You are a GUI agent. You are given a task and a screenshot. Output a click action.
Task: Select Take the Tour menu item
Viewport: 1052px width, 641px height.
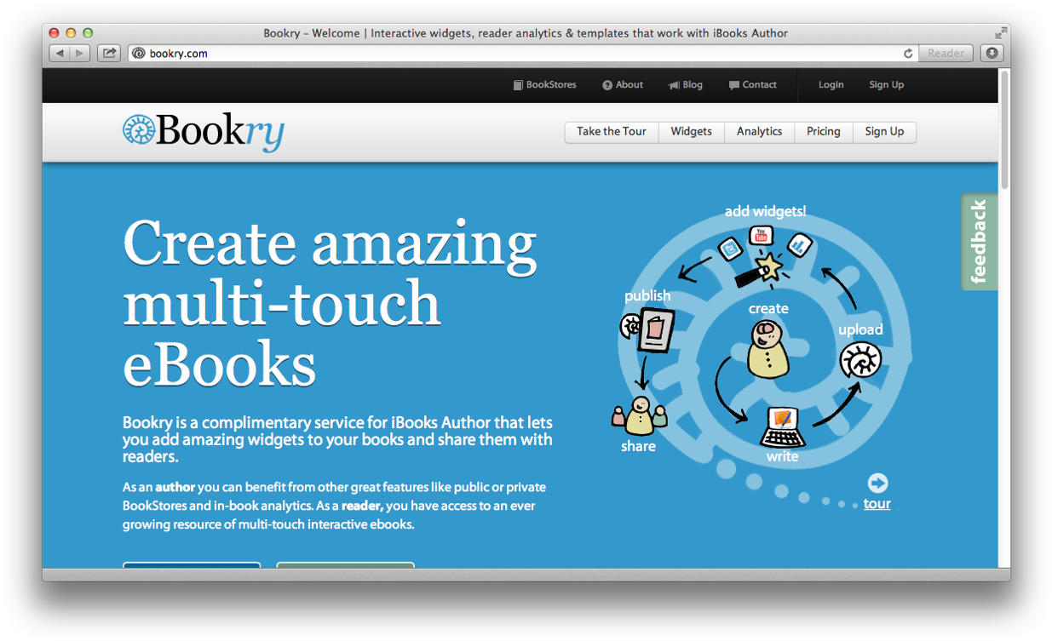612,132
